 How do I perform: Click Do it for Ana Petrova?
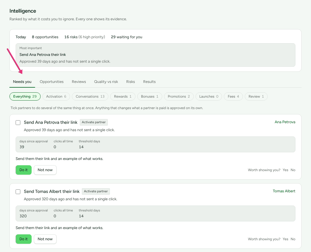click(24, 170)
